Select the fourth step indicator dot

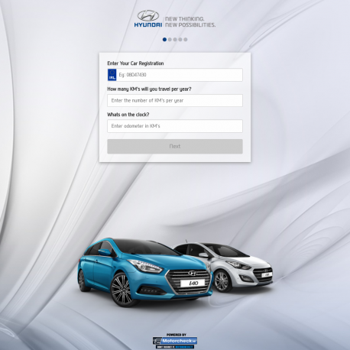180,40
